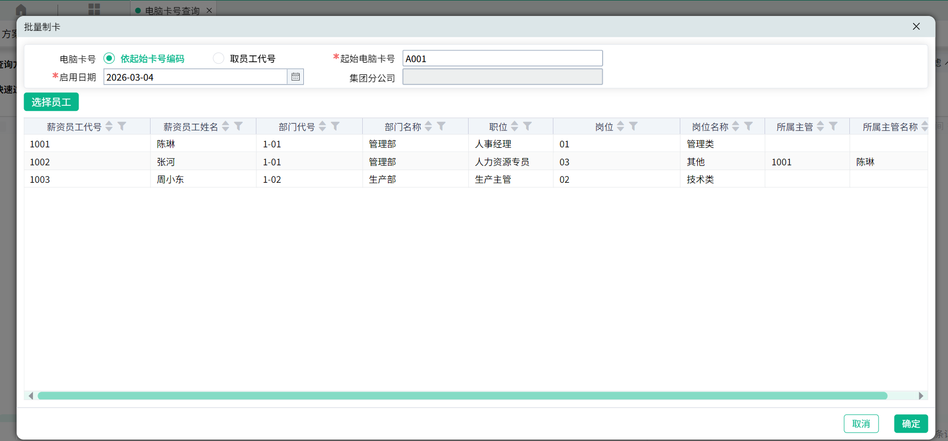
Task: Open the calendar picker for 启用日期
Action: pyautogui.click(x=295, y=77)
